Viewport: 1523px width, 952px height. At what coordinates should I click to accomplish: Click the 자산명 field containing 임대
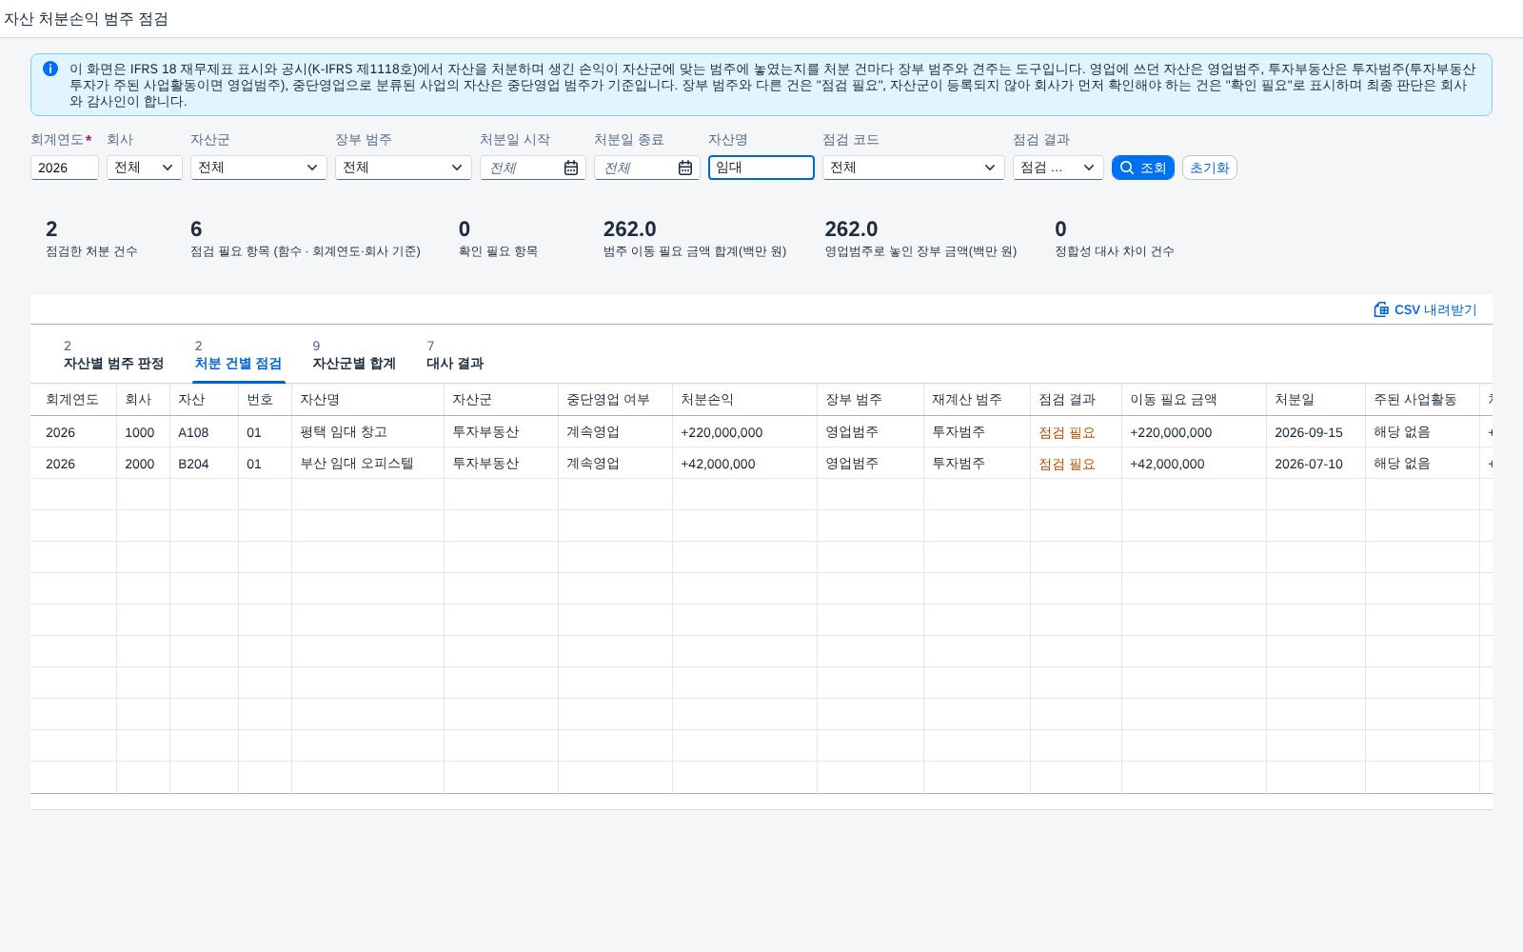point(761,168)
